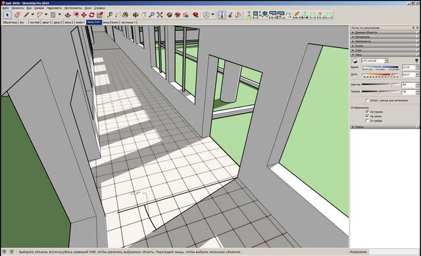Open the Справка menu
The height and width of the screenshot is (256, 421).
pos(99,8)
